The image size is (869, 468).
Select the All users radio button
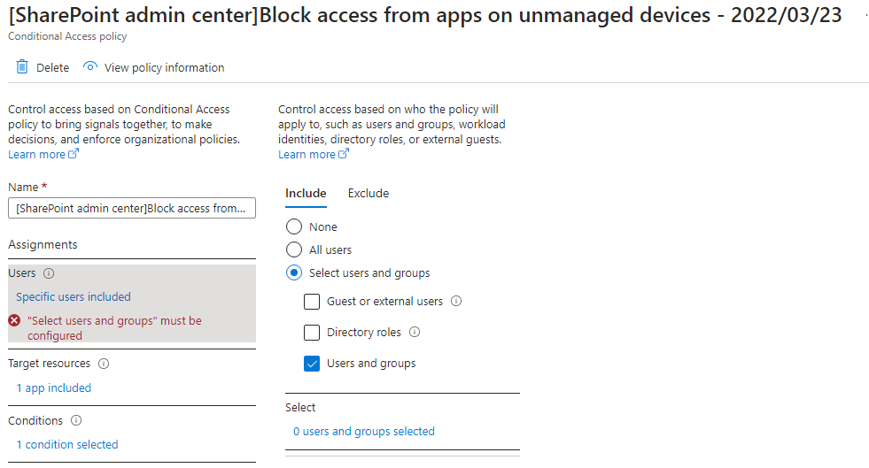click(x=294, y=250)
